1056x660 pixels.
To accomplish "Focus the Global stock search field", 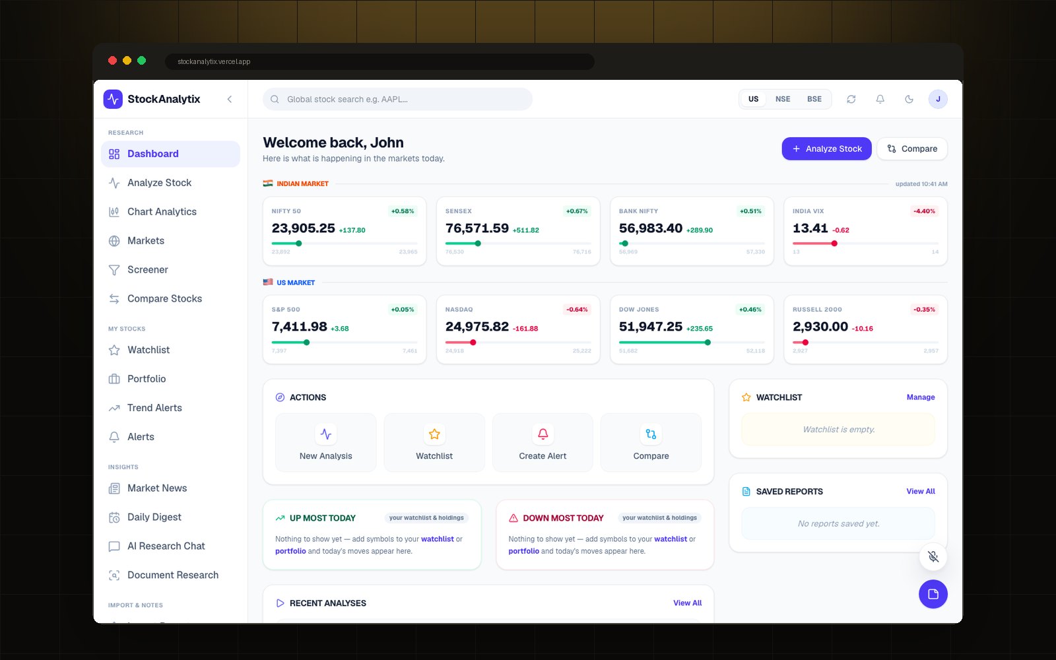I will tap(397, 99).
